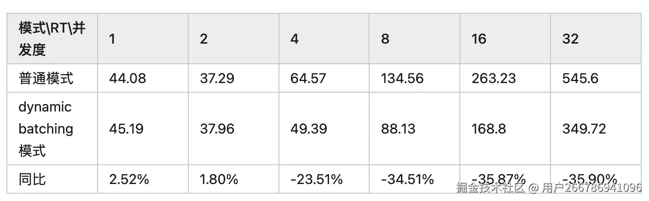Select the column header labeled 8
Viewport: 649px width, 201px height.
pos(385,39)
